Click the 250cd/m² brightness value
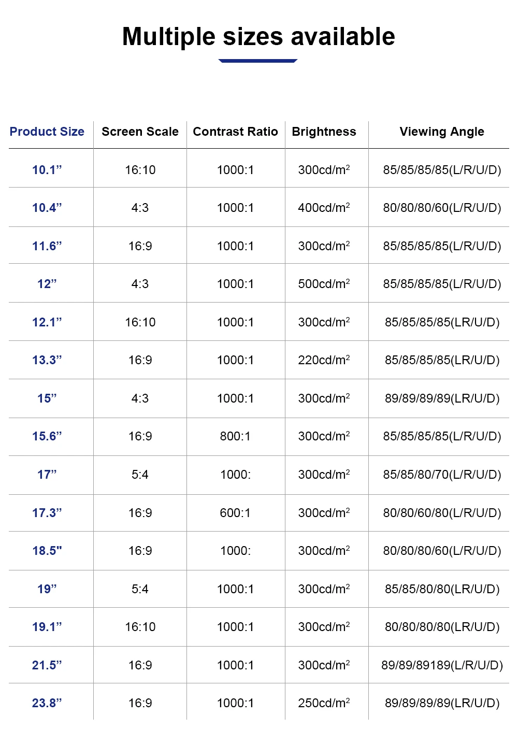This screenshot has height=744, width=518. coord(324,703)
